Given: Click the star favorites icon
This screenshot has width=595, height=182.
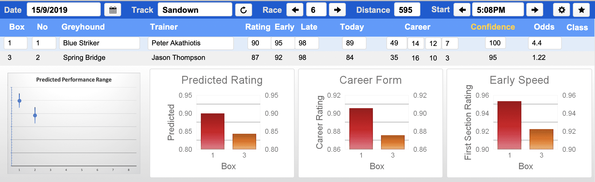Looking at the screenshot, I should 581,10.
